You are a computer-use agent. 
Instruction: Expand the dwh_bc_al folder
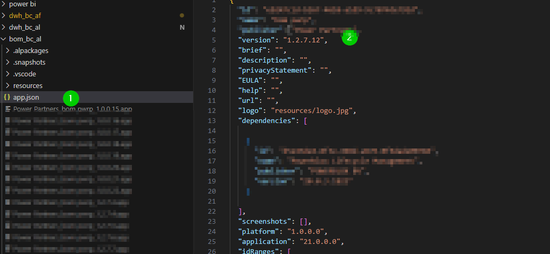click(x=25, y=27)
